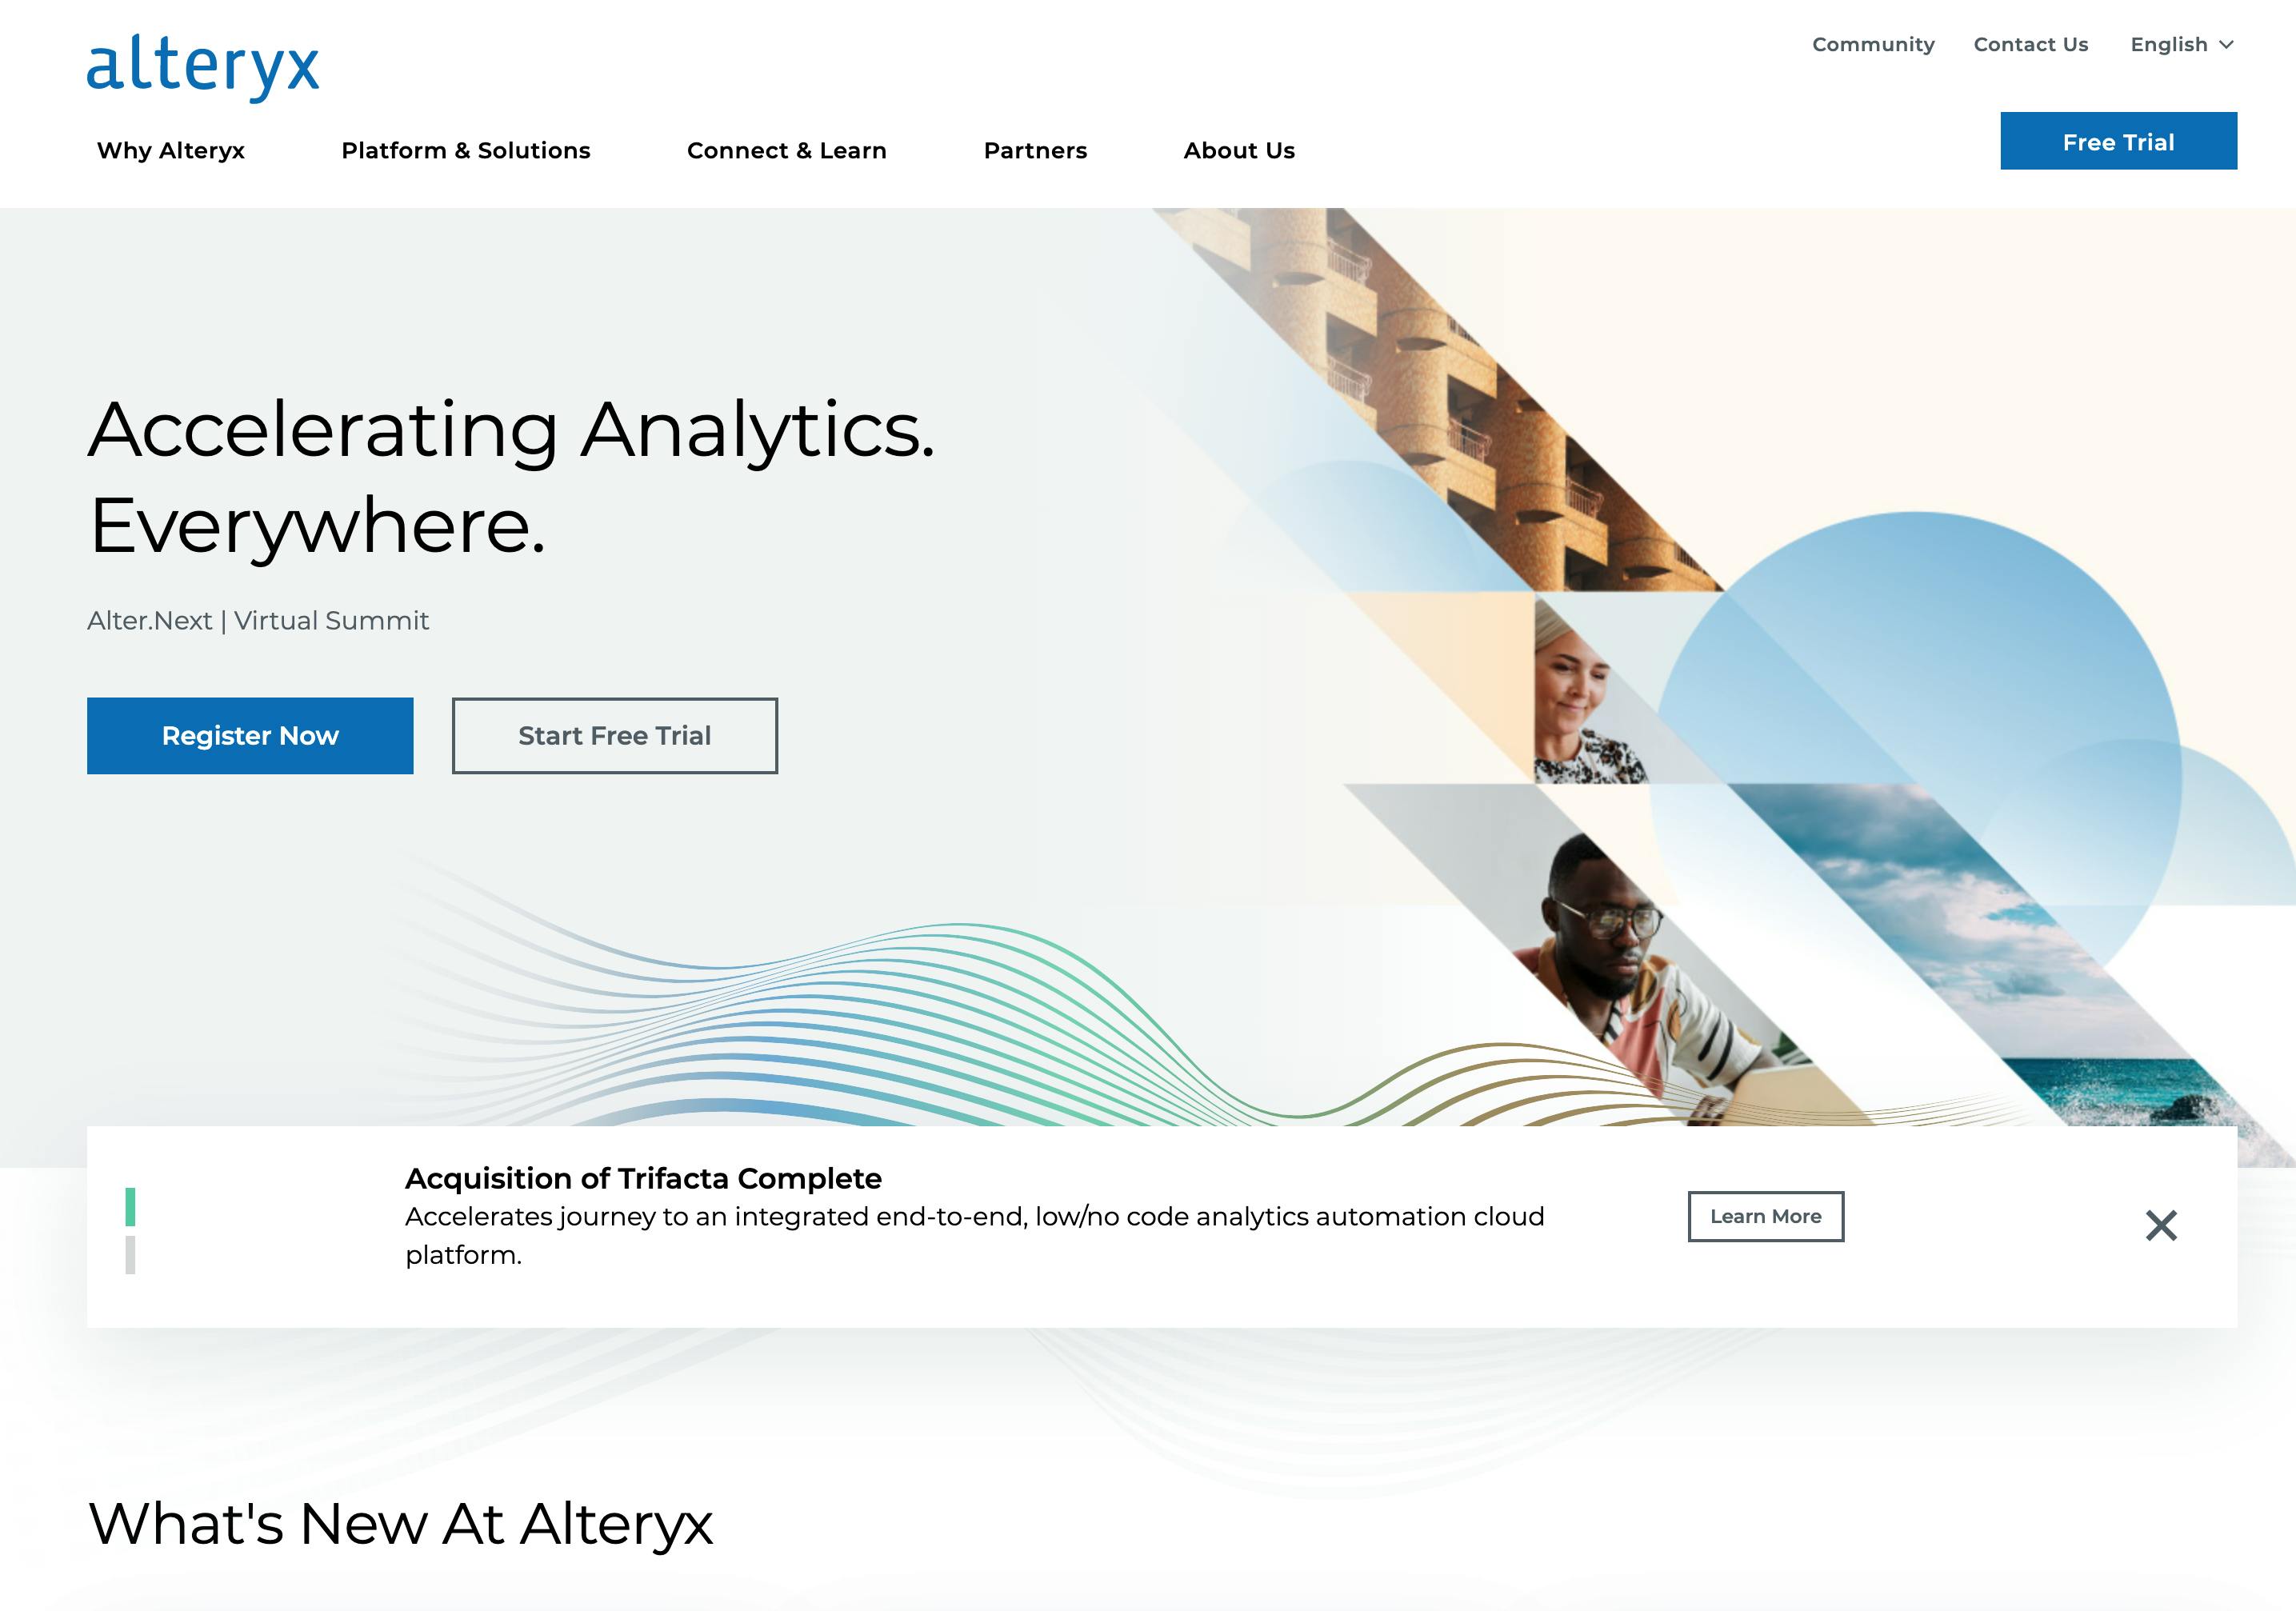Toggle the banner notification visibility
Image resolution: width=2296 pixels, height=1611 pixels.
pyautogui.click(x=2162, y=1224)
